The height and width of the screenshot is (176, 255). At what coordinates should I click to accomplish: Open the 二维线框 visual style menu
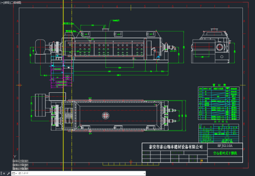pyautogui.click(x=16, y=2)
